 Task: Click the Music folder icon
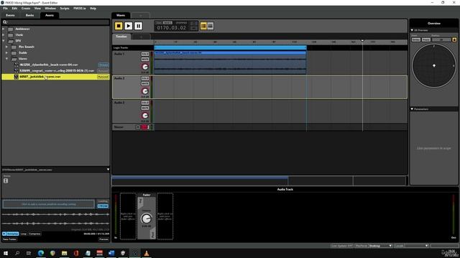11,35
